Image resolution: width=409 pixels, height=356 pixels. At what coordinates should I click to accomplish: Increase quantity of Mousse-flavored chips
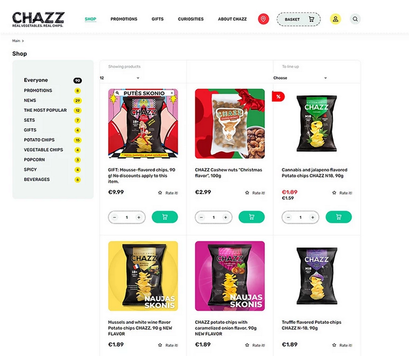pos(139,217)
